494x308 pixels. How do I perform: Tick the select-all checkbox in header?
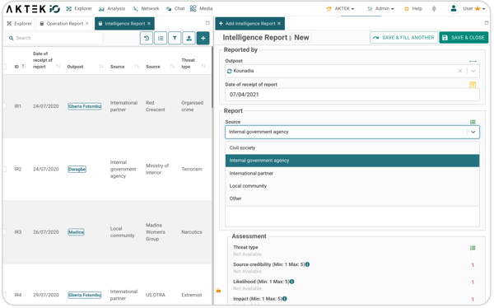coord(4,66)
